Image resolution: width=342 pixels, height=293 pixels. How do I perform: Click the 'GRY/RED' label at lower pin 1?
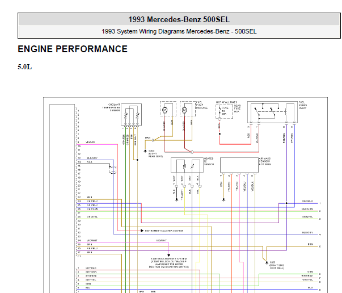pyautogui.click(x=91, y=268)
